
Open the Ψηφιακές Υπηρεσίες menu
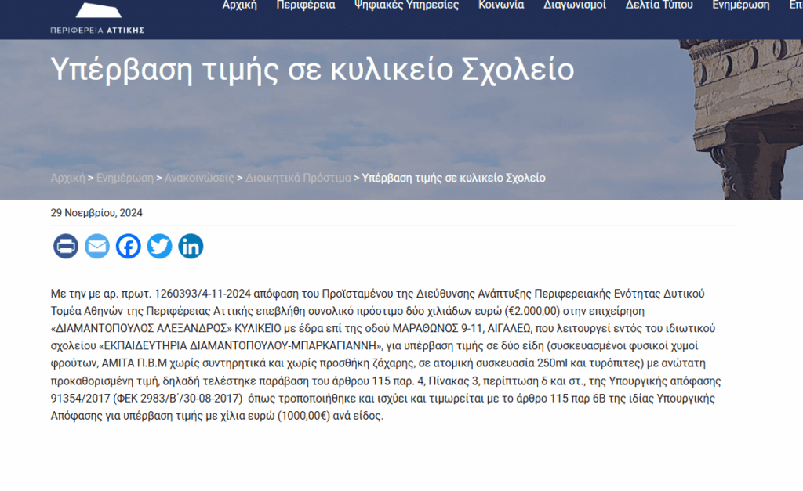tap(407, 5)
